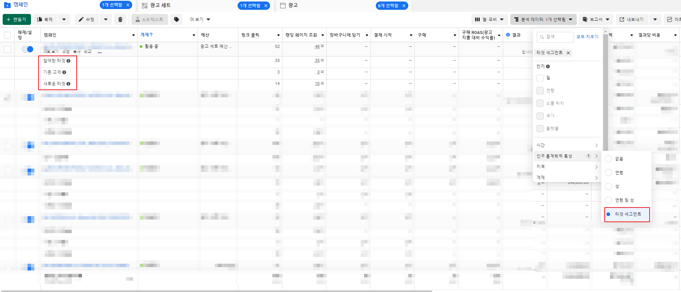Click info icon next to 인기
This screenshot has width=681, height=292.
pos(548,66)
